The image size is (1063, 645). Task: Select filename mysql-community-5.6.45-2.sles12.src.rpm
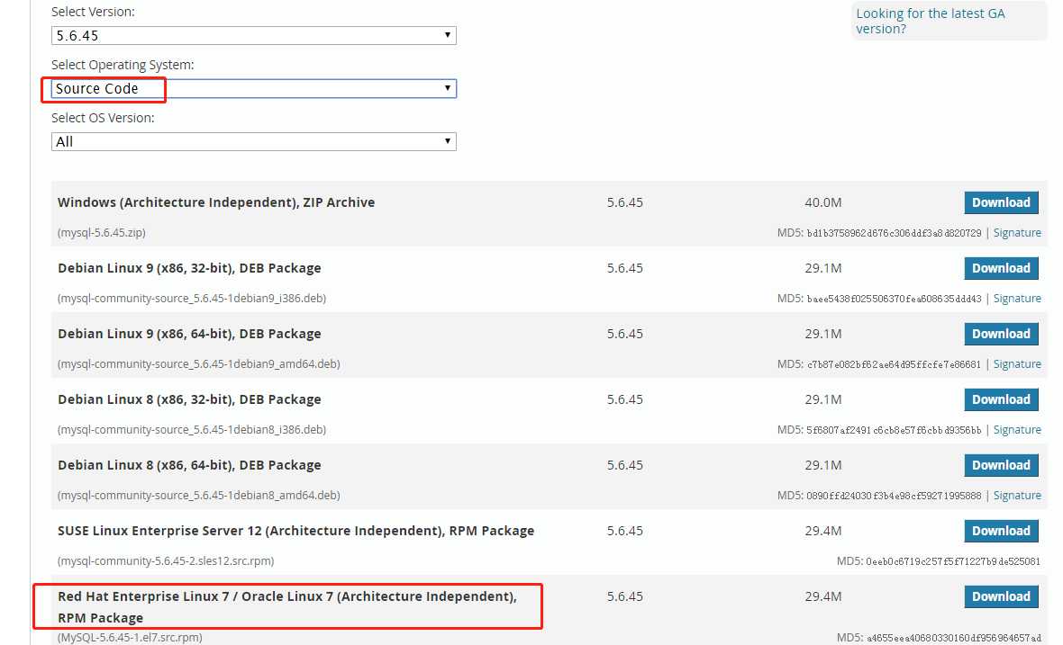[x=166, y=561]
